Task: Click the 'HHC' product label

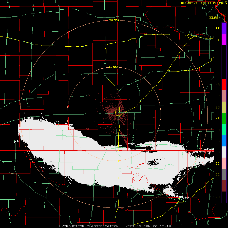Action: coord(222,15)
